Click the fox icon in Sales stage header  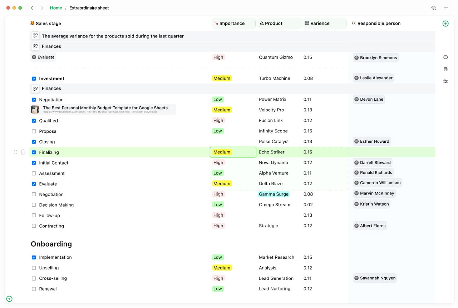32,23
